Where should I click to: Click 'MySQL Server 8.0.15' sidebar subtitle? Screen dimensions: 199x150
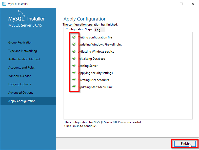point(25,25)
